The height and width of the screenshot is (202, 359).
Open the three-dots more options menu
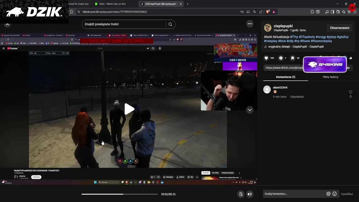coord(250,24)
